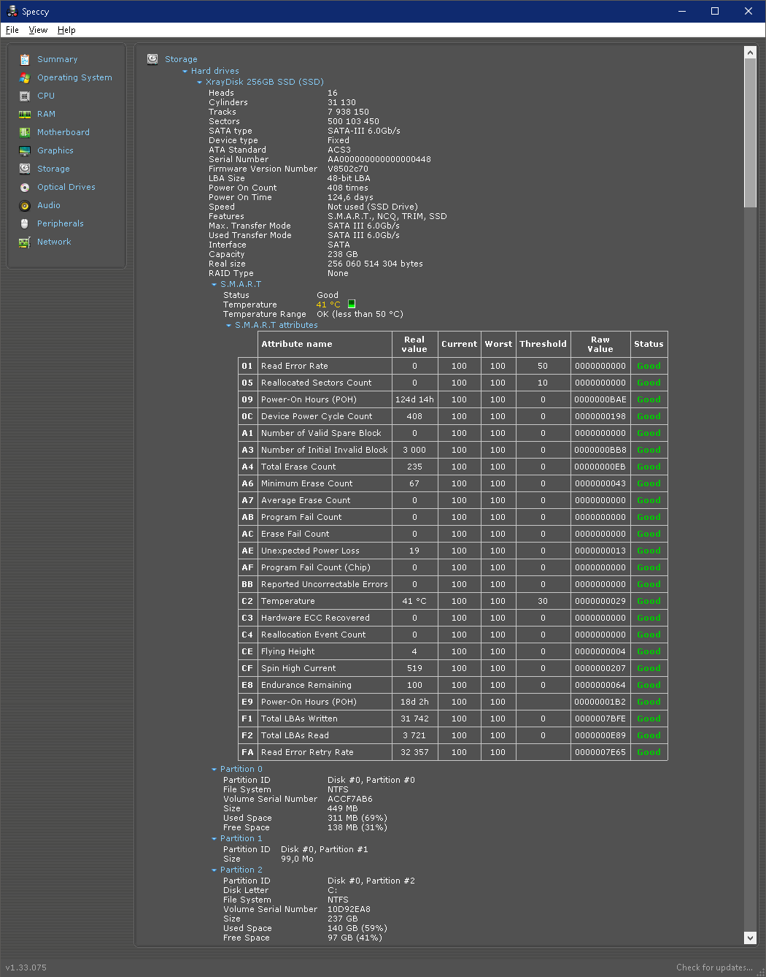Click the 256 060 514 304 bytes value
The width and height of the screenshot is (766, 977).
(375, 264)
